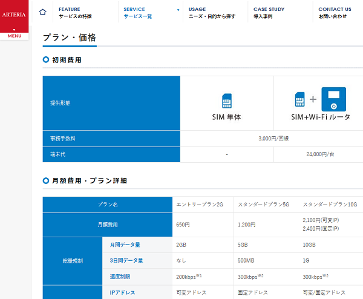The height and width of the screenshot is (299, 363).
Task: Open CASE STUDY 導入事例 menu item
Action: click(269, 13)
